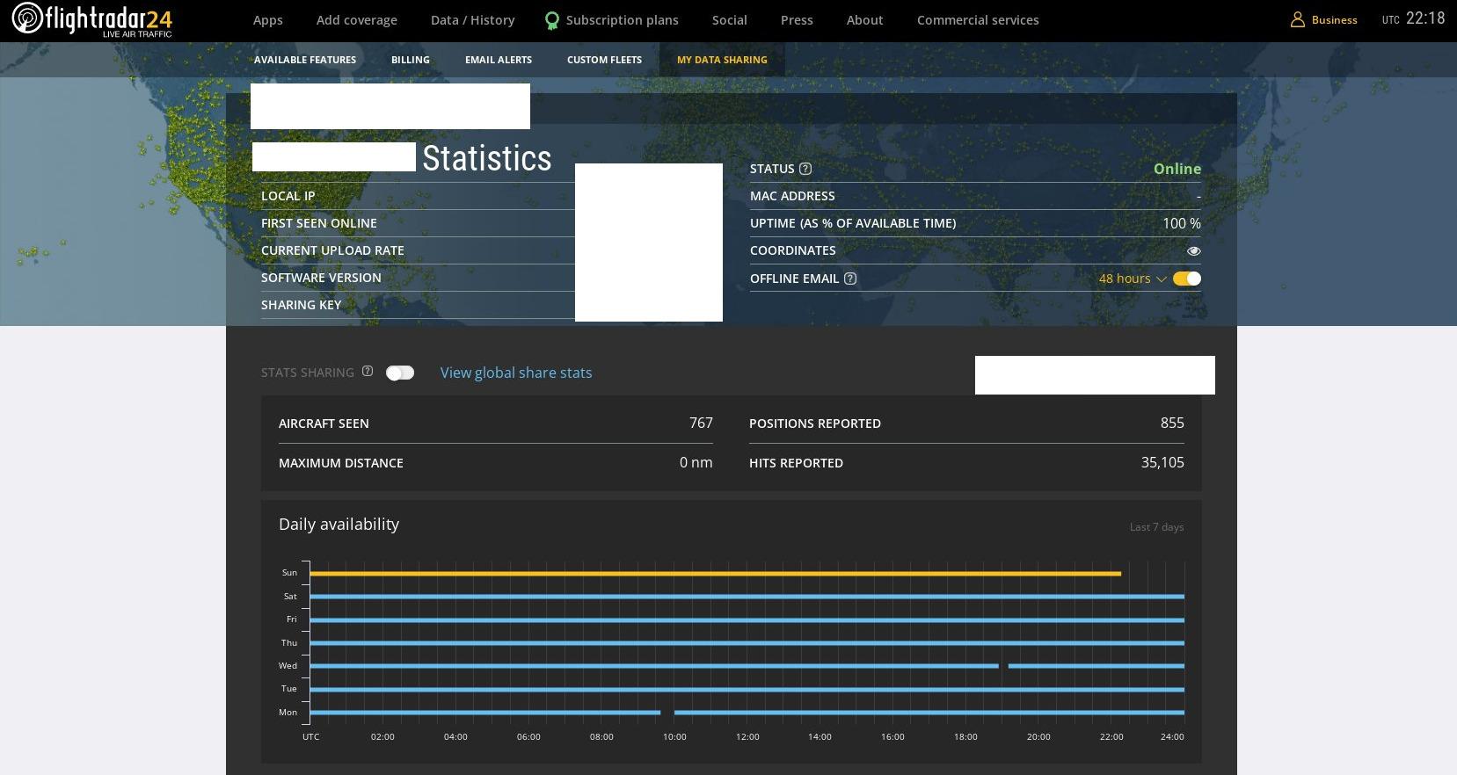The image size is (1457, 775).
Task: Open Subscription plans page
Action: point(623,20)
